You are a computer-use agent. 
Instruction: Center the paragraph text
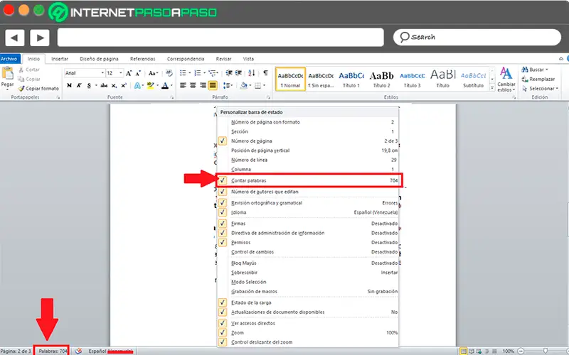pyautogui.click(x=193, y=85)
